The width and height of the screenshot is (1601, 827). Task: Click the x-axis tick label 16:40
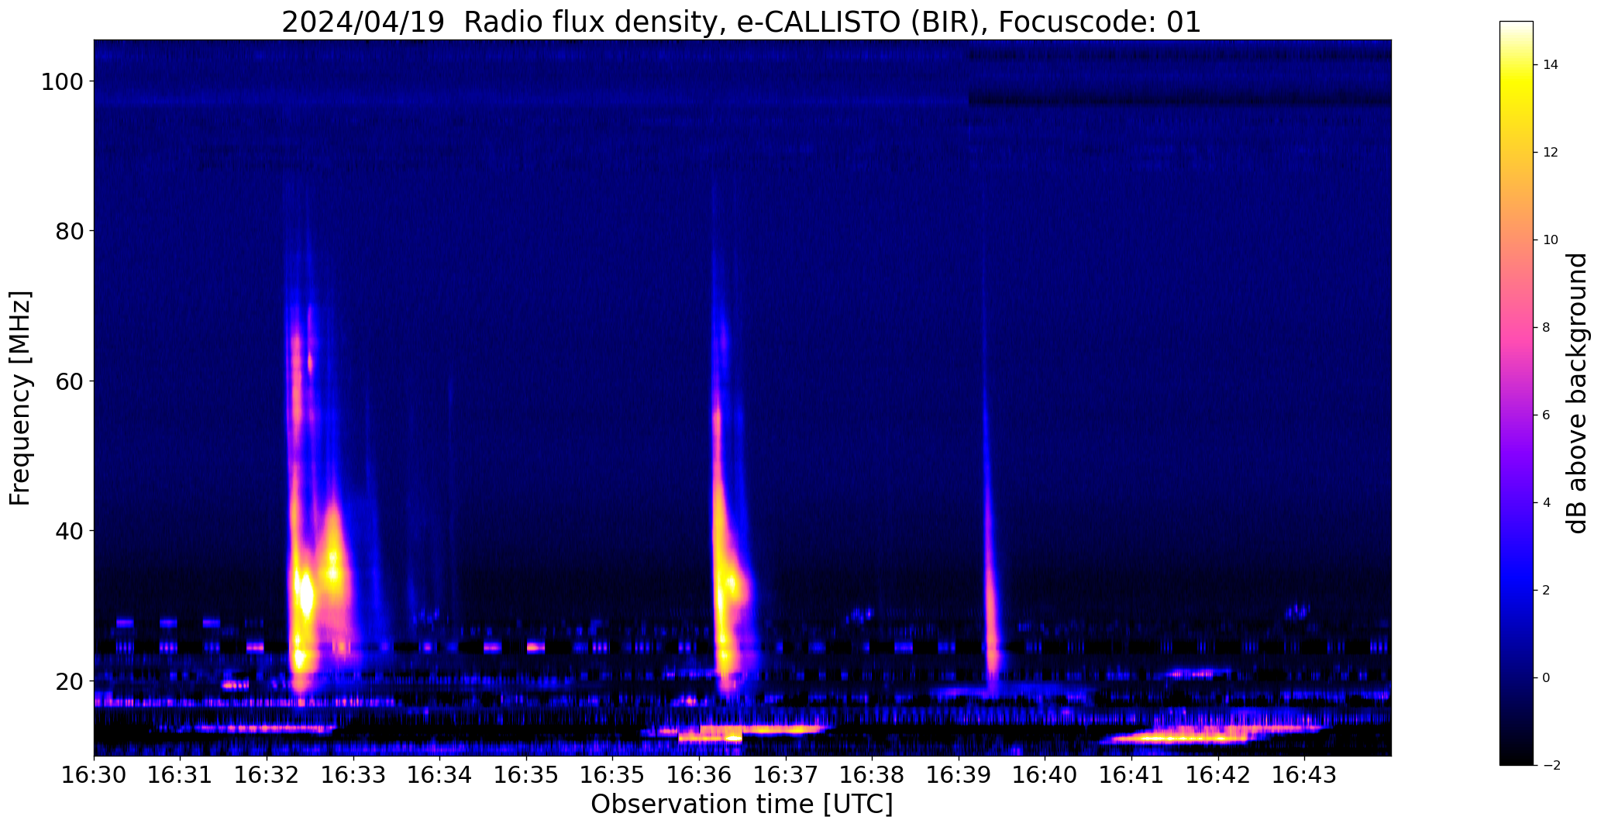1045,774
